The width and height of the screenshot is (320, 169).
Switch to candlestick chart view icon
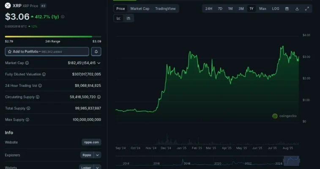129,18
